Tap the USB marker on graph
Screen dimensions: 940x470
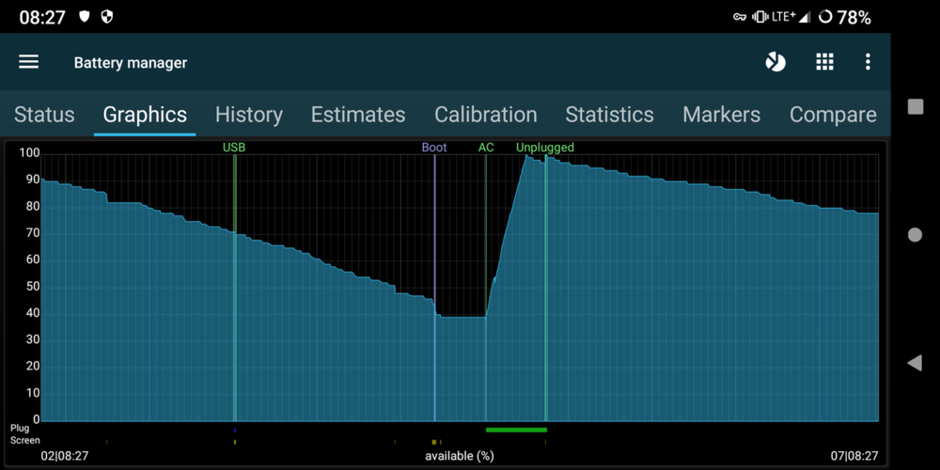234,148
